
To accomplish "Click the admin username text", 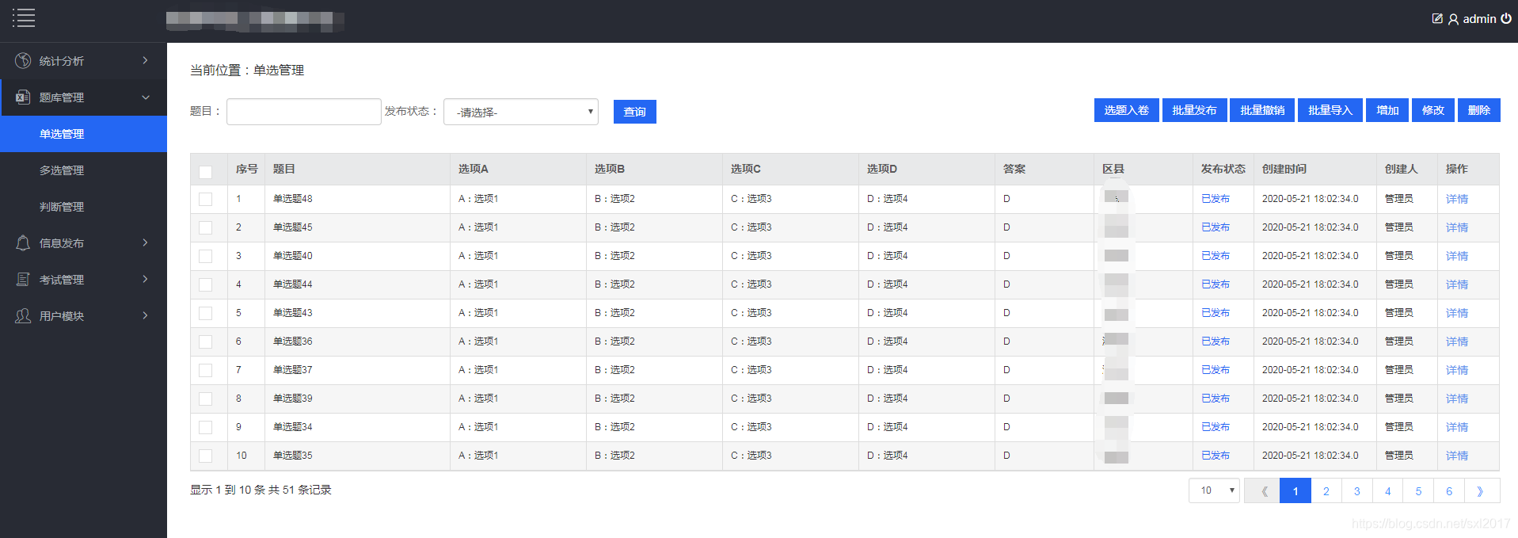I will click(x=1479, y=18).
